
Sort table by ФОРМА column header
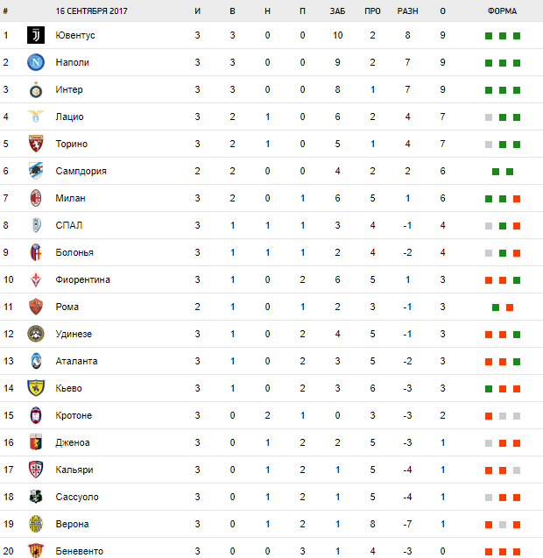[502, 11]
